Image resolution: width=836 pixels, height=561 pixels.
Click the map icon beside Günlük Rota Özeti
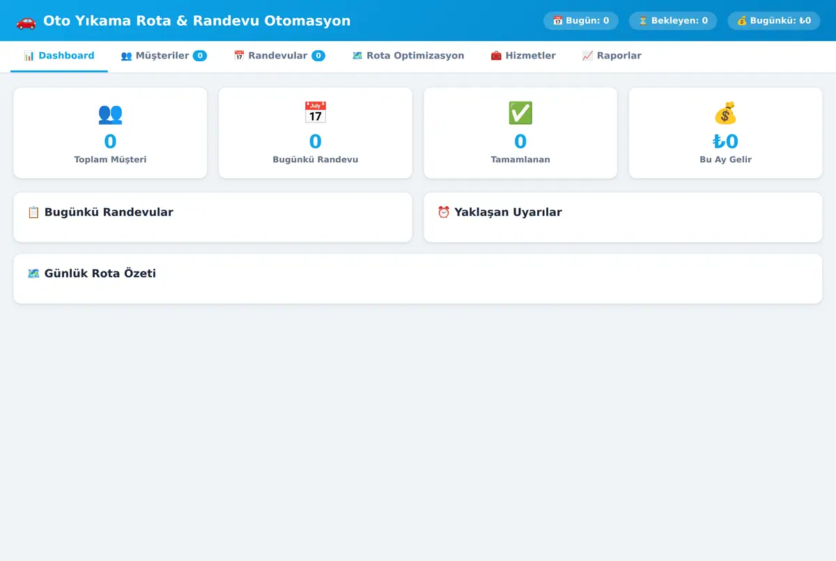[33, 274]
